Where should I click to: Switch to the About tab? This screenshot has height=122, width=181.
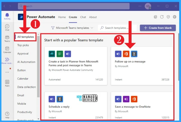click(93, 17)
